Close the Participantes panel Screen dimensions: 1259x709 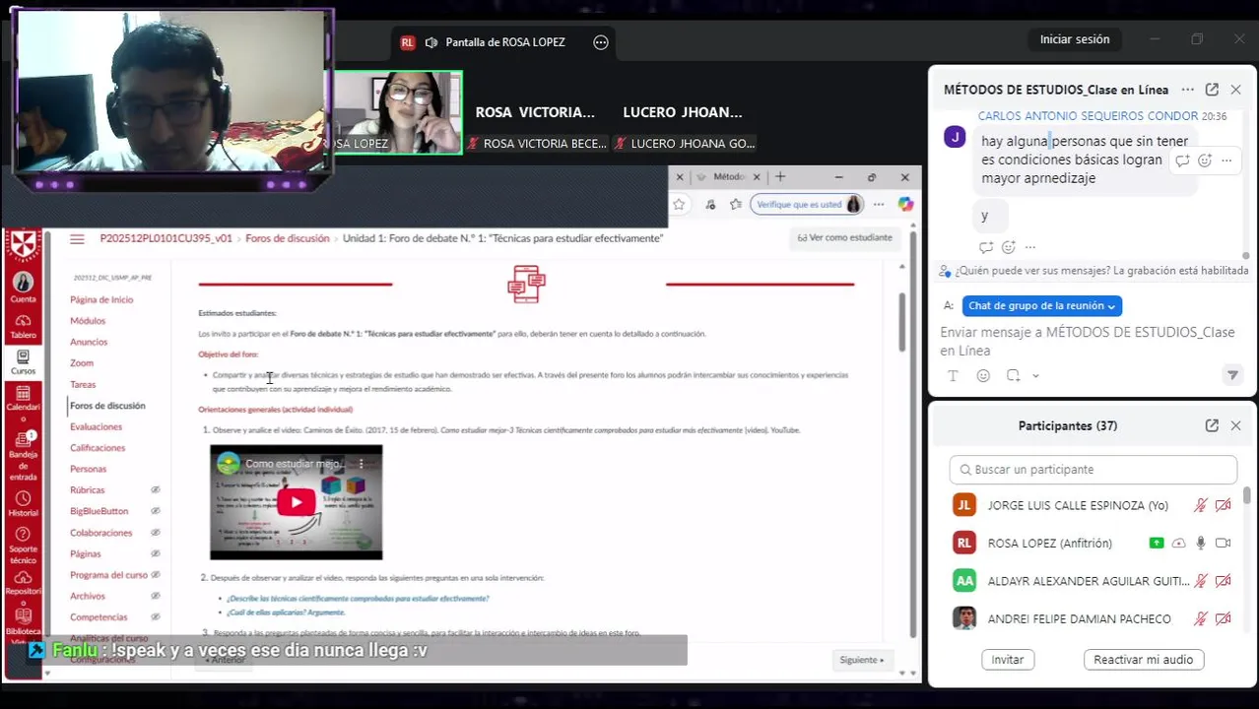pos(1235,425)
